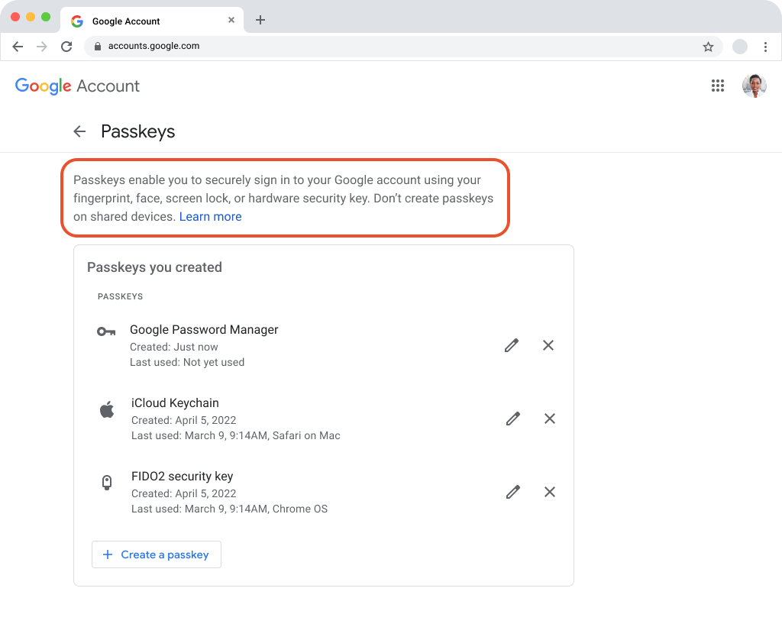Viewport: 782px width, 640px height.
Task: Click the Create a passkey button
Action: coord(156,554)
